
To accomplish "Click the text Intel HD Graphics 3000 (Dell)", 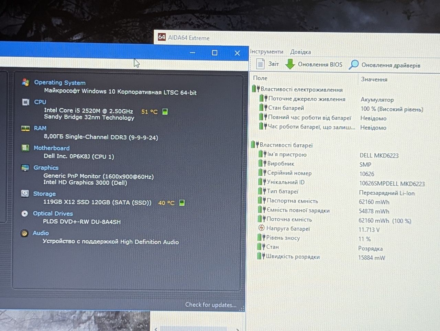I will click(85, 183).
